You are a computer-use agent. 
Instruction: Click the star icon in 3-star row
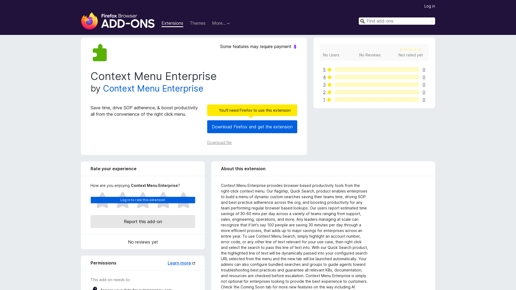coord(329,85)
